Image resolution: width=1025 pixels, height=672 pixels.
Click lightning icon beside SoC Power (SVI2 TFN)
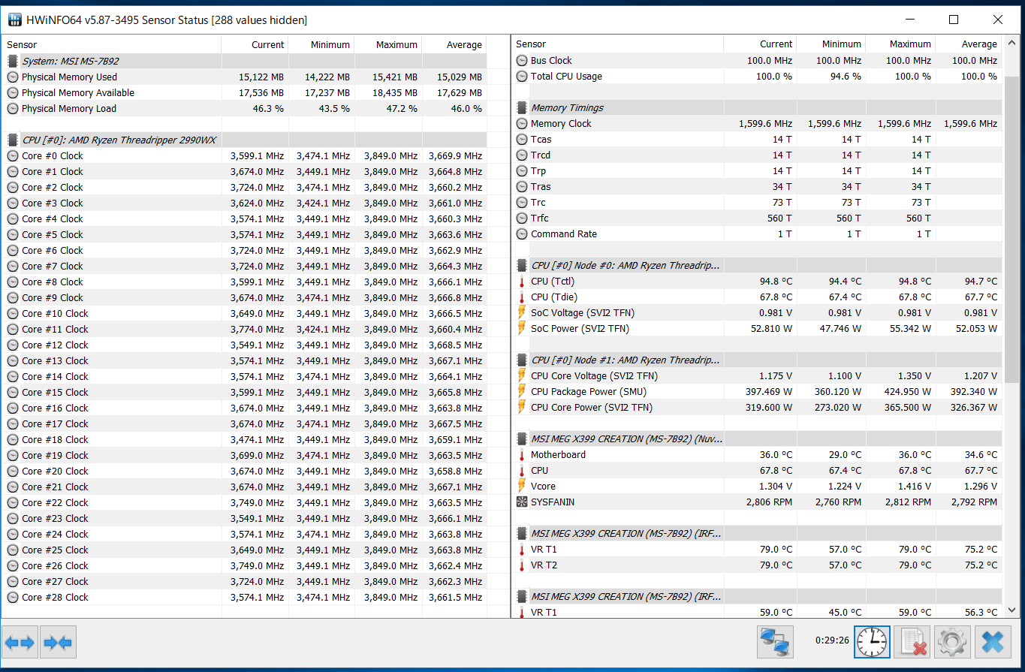[522, 329]
